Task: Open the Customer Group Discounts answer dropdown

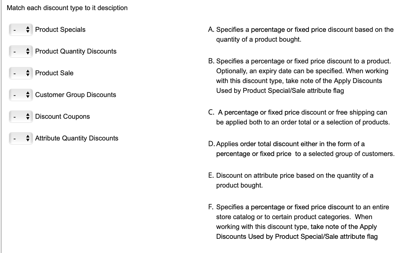Action: [21, 95]
